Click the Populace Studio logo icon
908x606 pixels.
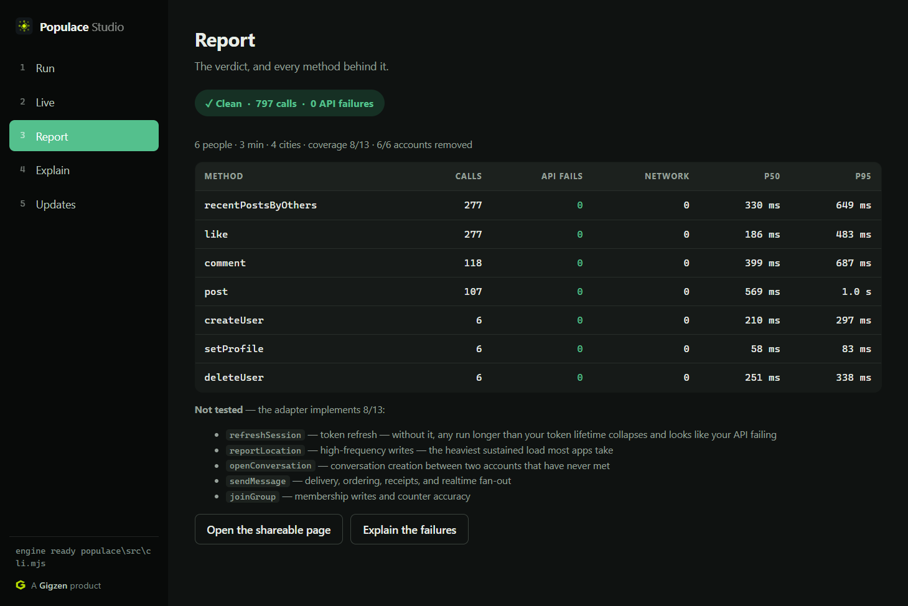pos(24,26)
